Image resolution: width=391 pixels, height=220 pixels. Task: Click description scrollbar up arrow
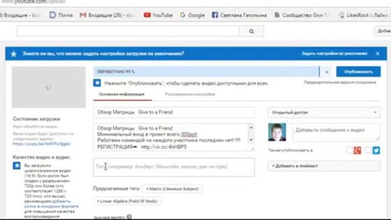(251, 128)
